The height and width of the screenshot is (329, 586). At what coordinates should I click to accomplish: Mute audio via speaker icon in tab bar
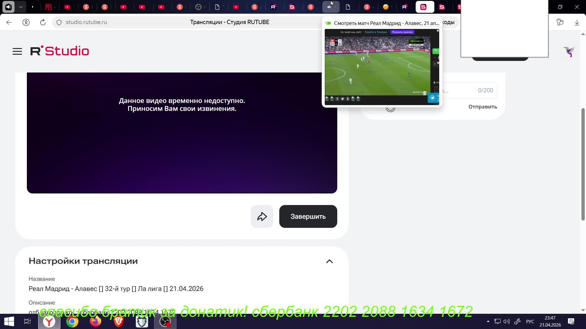pos(9,7)
